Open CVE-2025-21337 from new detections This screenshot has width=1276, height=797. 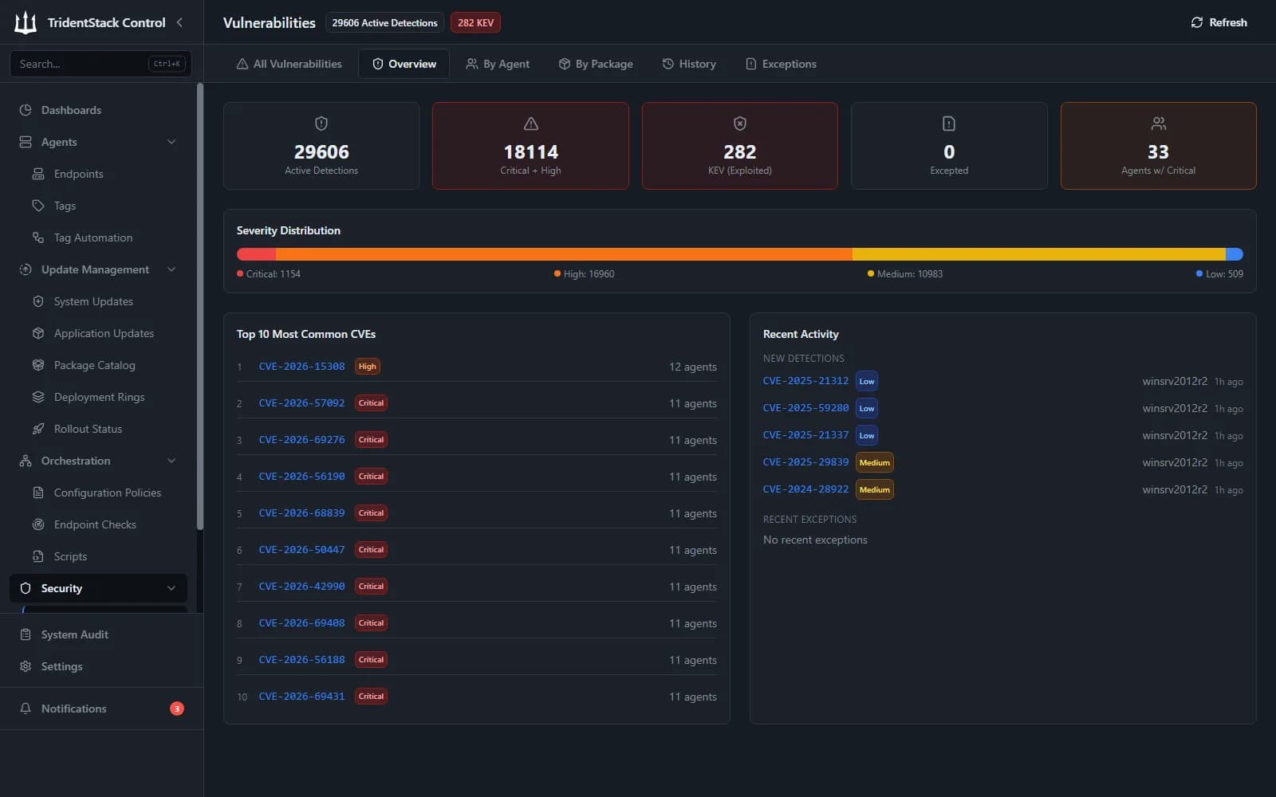coord(805,435)
